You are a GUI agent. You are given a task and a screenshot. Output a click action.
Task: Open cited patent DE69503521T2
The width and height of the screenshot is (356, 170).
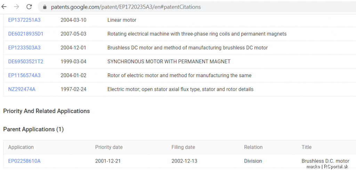[26, 62]
